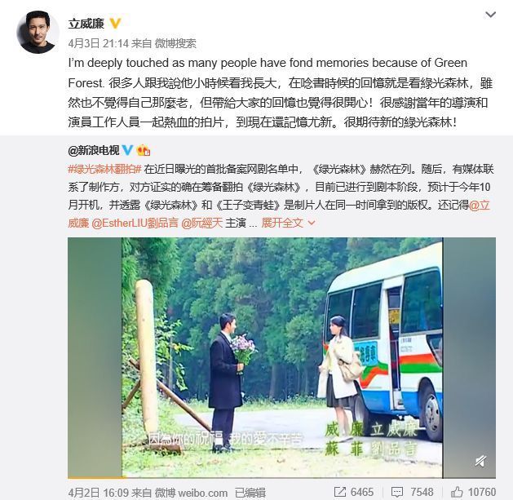Viewport: 513px width, 500px height.
Task: Expand full text with 展开全文
Action: pos(282,223)
